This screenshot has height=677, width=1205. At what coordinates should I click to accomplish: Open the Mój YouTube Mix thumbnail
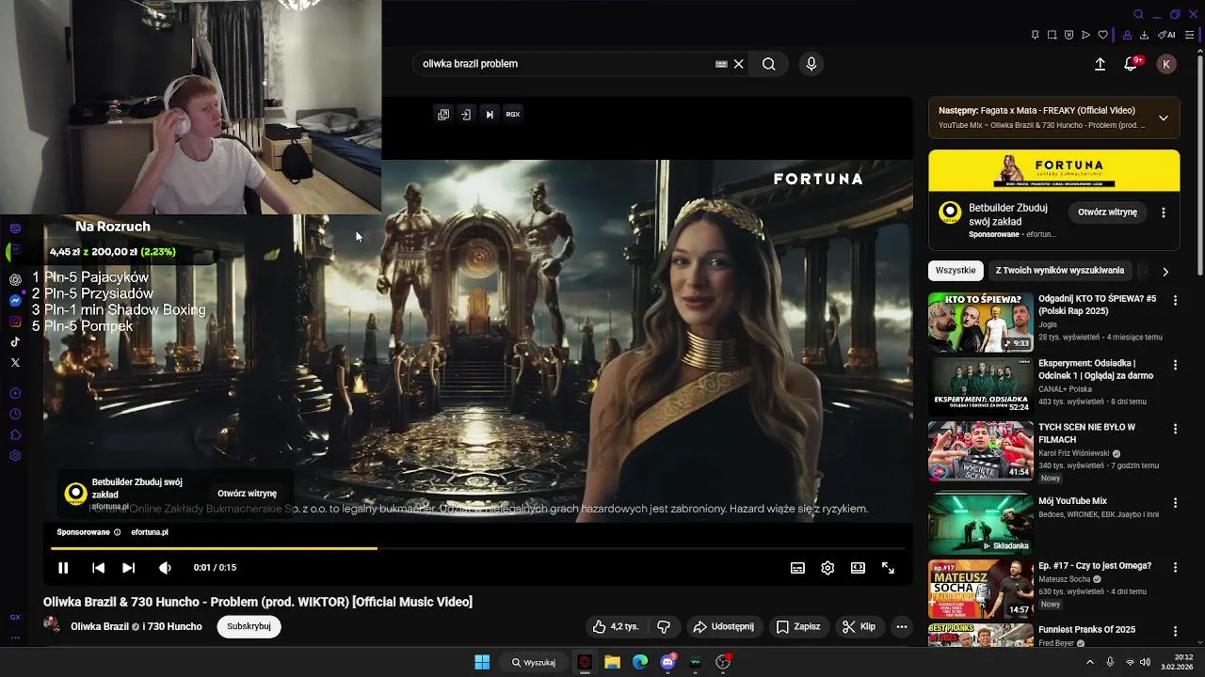(980, 525)
